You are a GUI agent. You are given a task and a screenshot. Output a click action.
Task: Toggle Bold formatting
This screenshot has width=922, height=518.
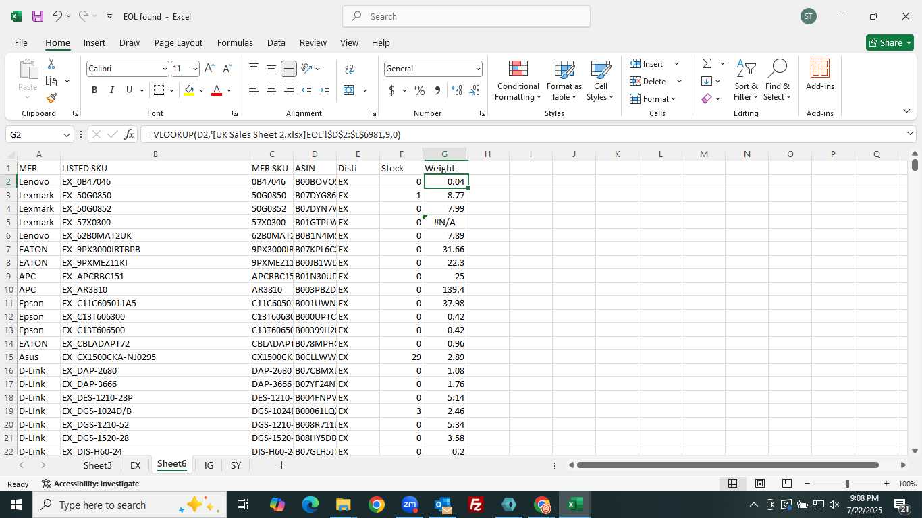tap(94, 90)
